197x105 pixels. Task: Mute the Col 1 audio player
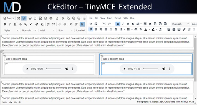click(x=67, y=69)
